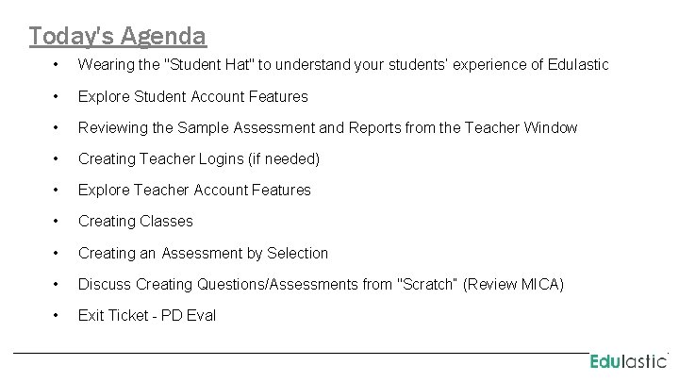Viewport: 679px width, 382px height.
Task: Select the 'Exit Ticket - PD Eval' item
Action: [146, 315]
